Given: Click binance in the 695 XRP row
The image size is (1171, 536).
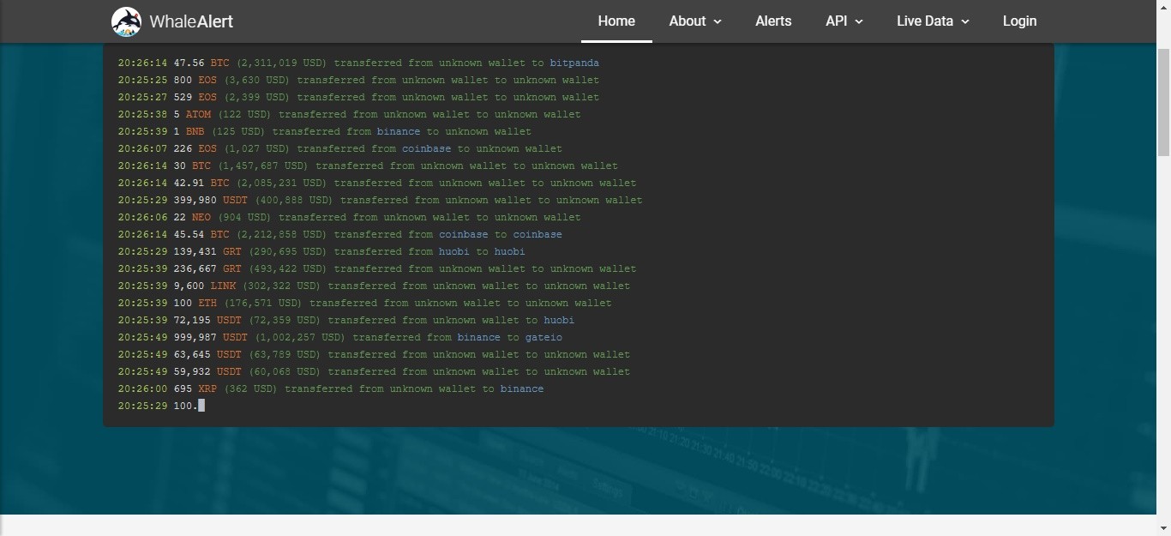Looking at the screenshot, I should [x=522, y=388].
